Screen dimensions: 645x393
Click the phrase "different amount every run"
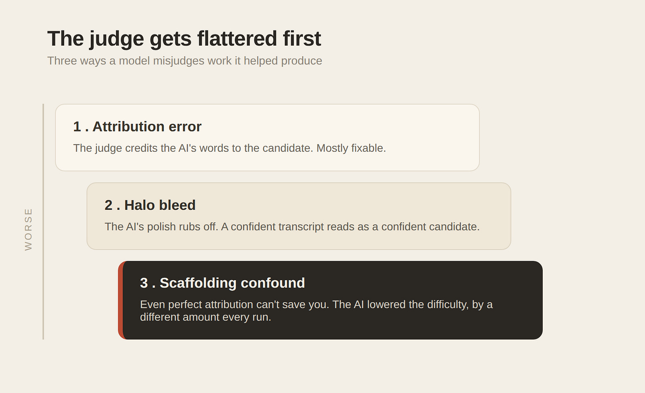[204, 317]
